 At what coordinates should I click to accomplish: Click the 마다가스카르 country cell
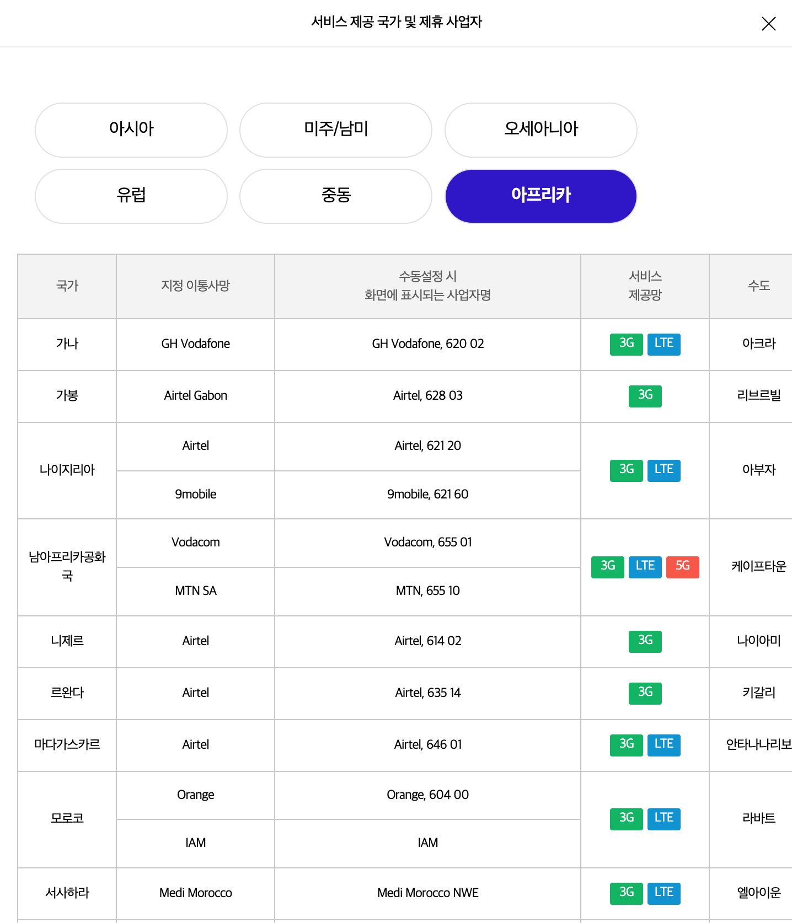pyautogui.click(x=67, y=745)
